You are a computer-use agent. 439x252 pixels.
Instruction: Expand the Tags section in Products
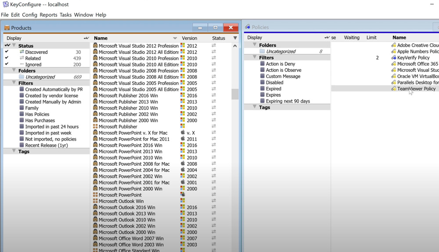(x=14, y=151)
